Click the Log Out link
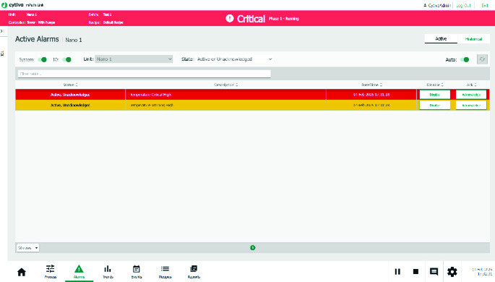This screenshot has height=282, width=495. tap(463, 5)
